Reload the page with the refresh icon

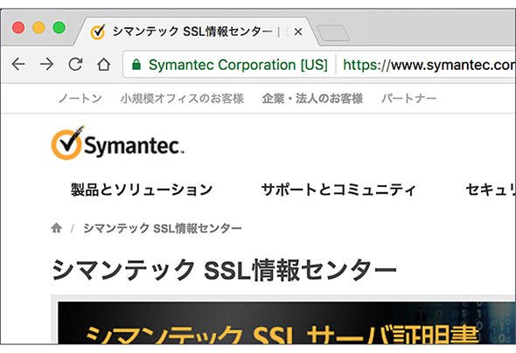click(x=75, y=64)
